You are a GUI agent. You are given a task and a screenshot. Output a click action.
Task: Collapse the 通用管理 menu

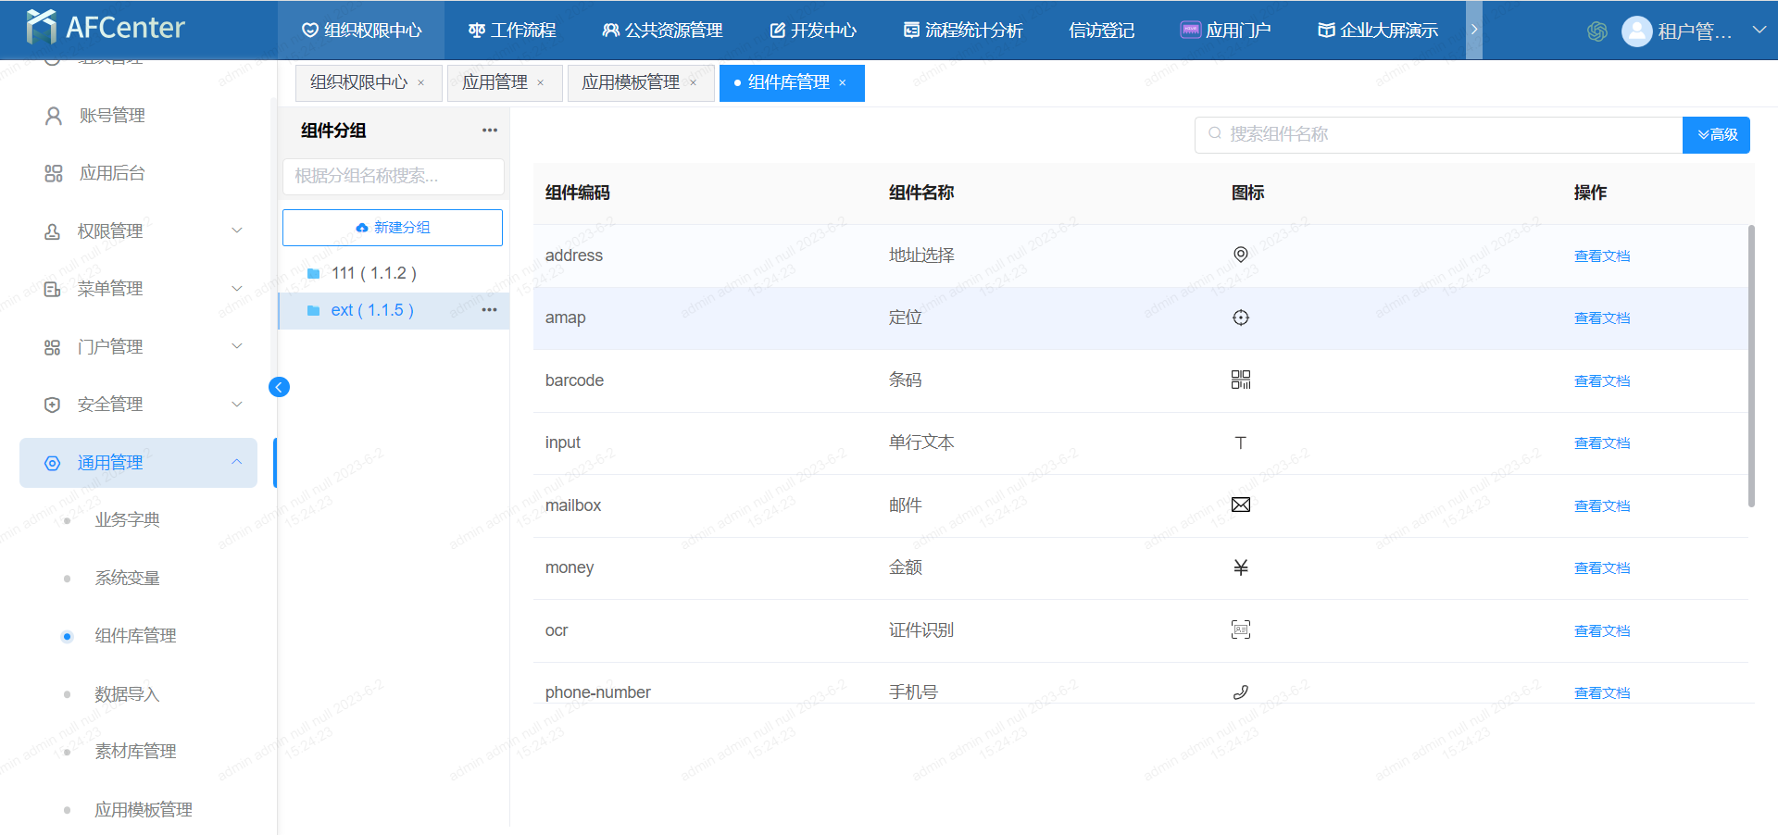[x=237, y=462]
